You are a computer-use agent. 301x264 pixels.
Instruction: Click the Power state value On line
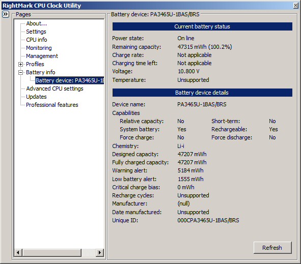pos(185,38)
